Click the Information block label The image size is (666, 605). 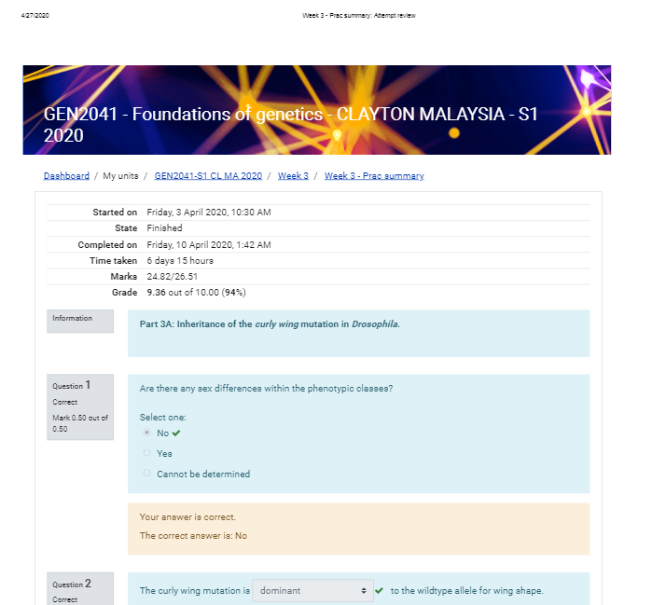[72, 318]
